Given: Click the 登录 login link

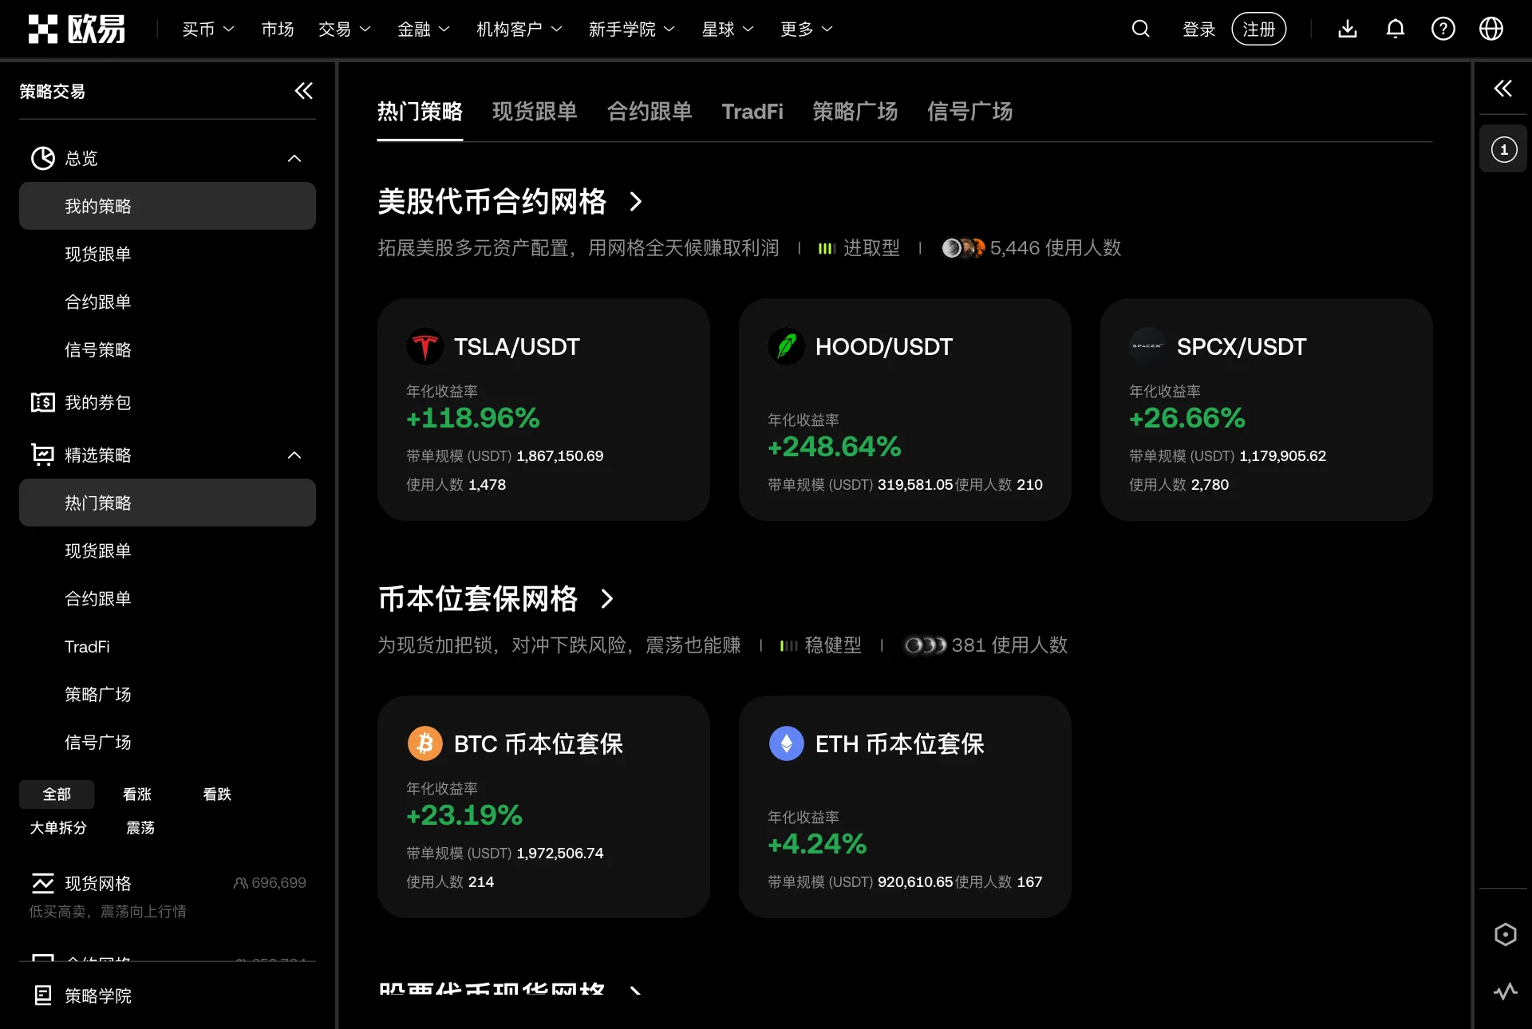Looking at the screenshot, I should coord(1198,30).
